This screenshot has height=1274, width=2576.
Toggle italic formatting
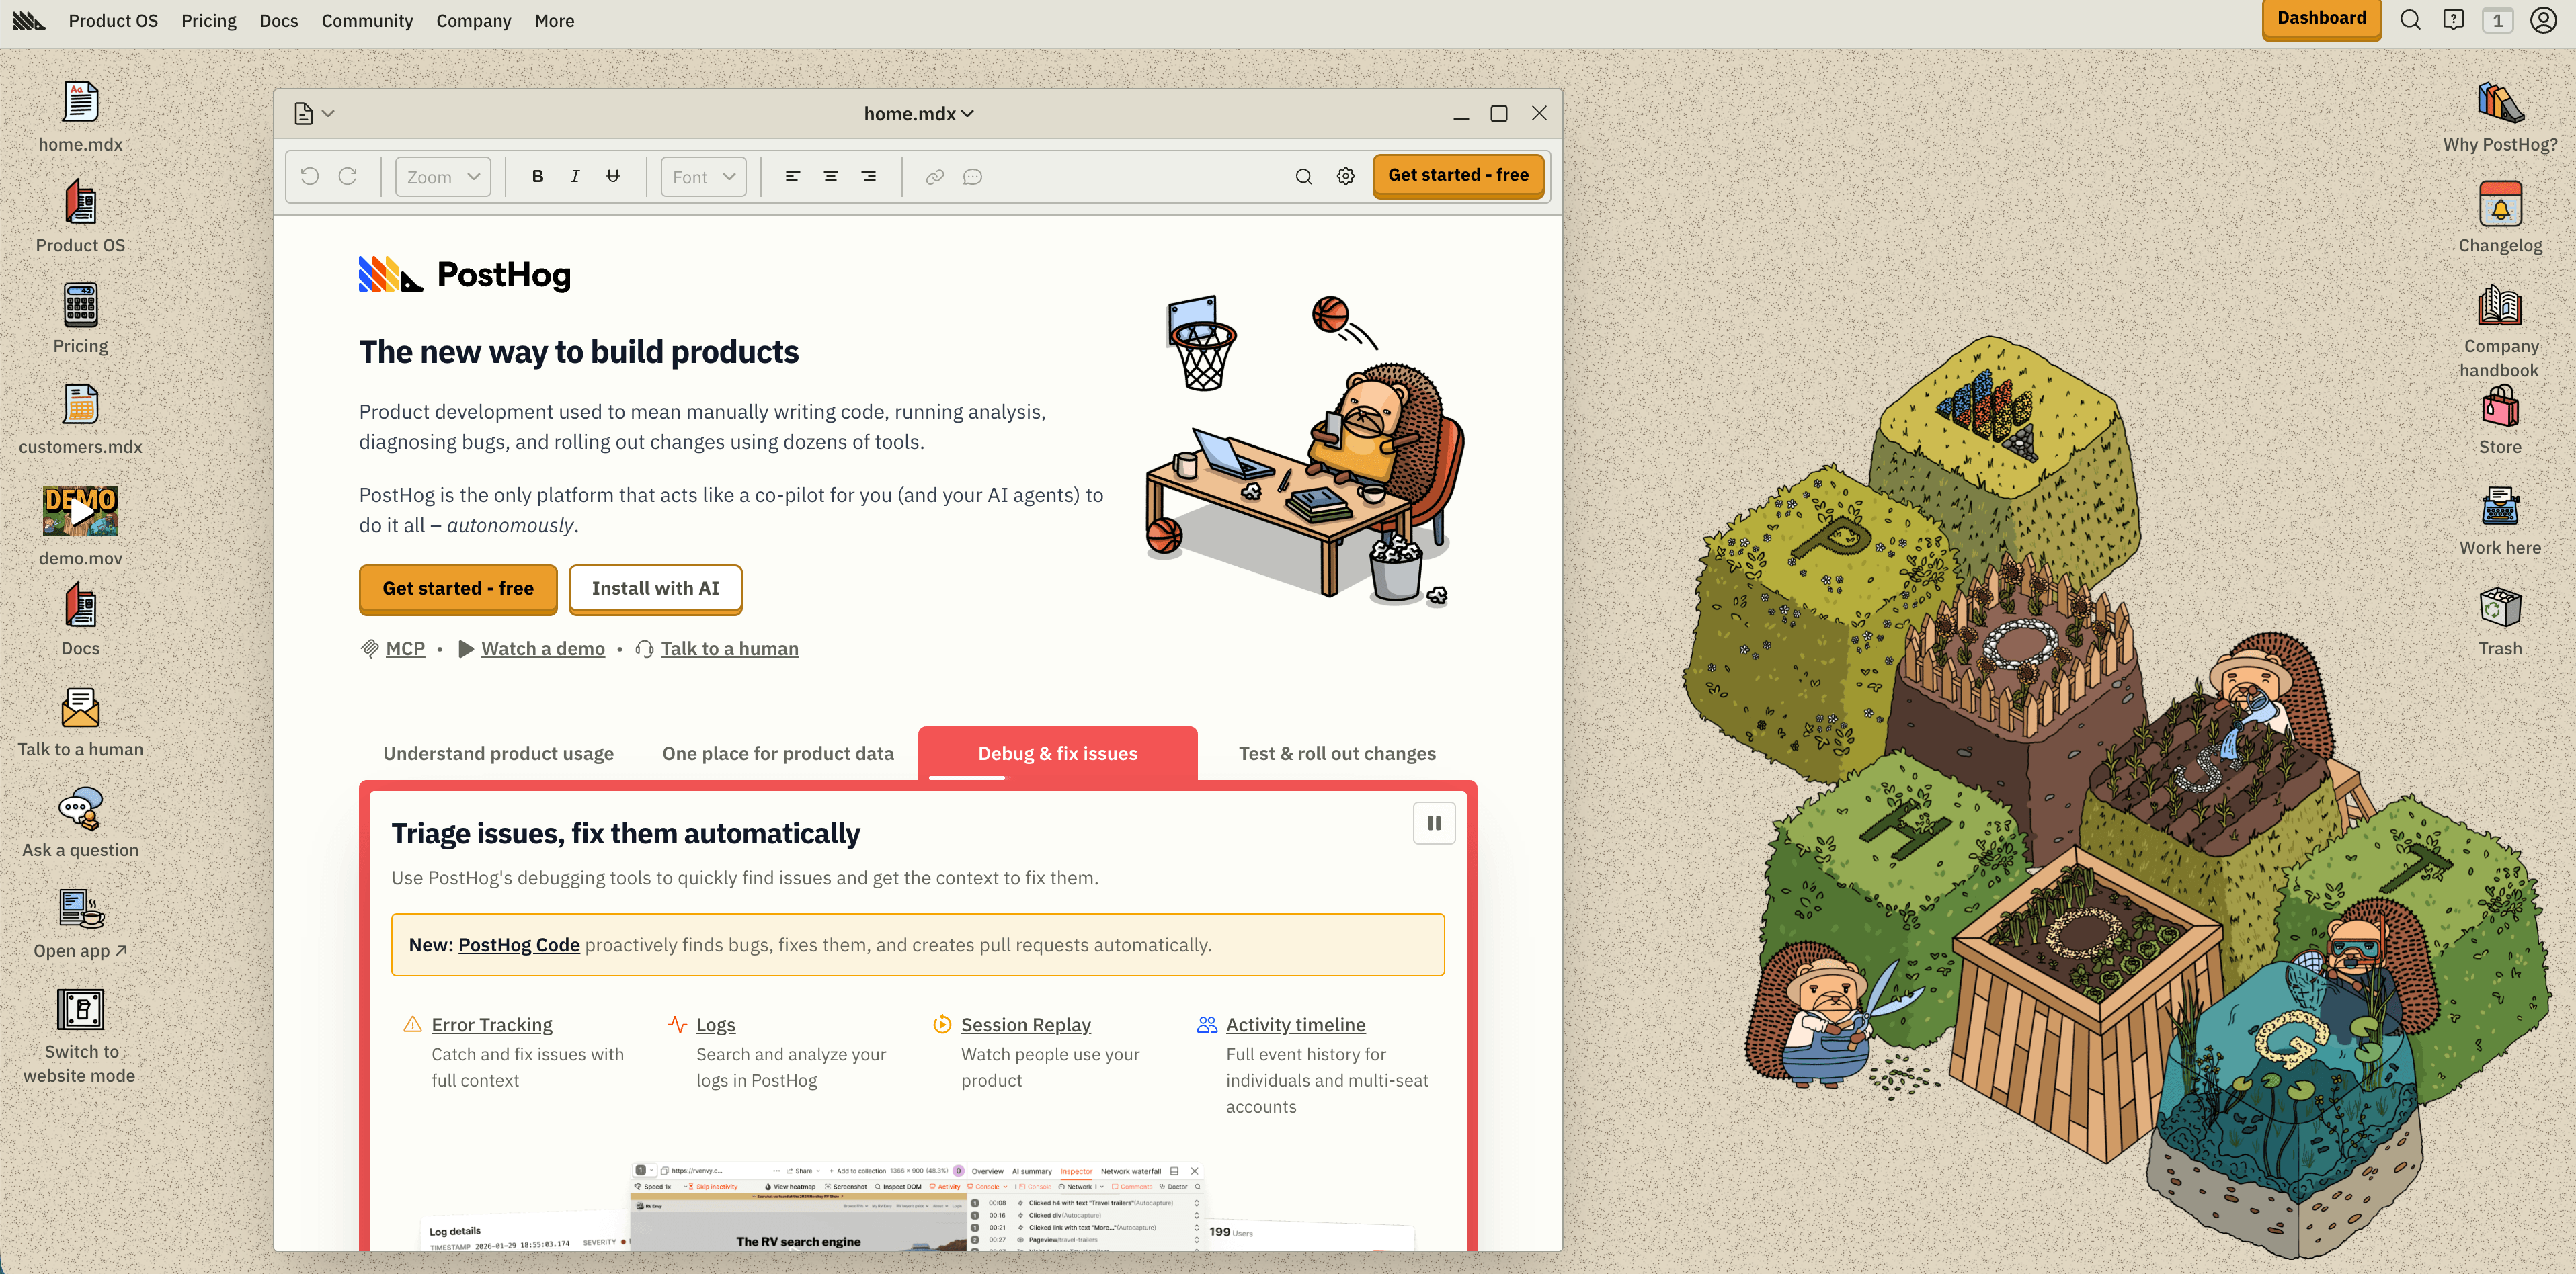pyautogui.click(x=575, y=177)
